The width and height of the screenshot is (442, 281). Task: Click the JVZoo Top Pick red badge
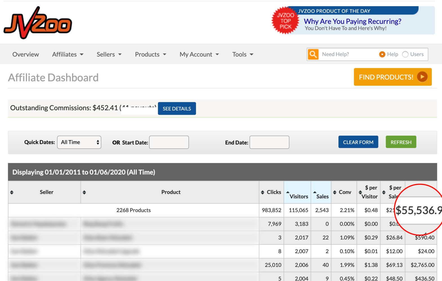point(285,21)
